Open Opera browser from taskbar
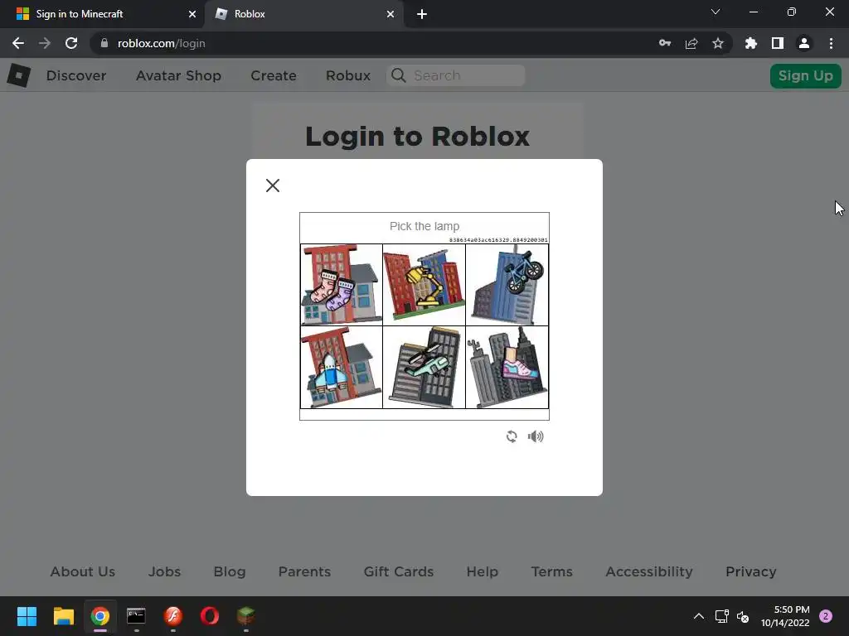The width and height of the screenshot is (849, 636). coord(210,616)
